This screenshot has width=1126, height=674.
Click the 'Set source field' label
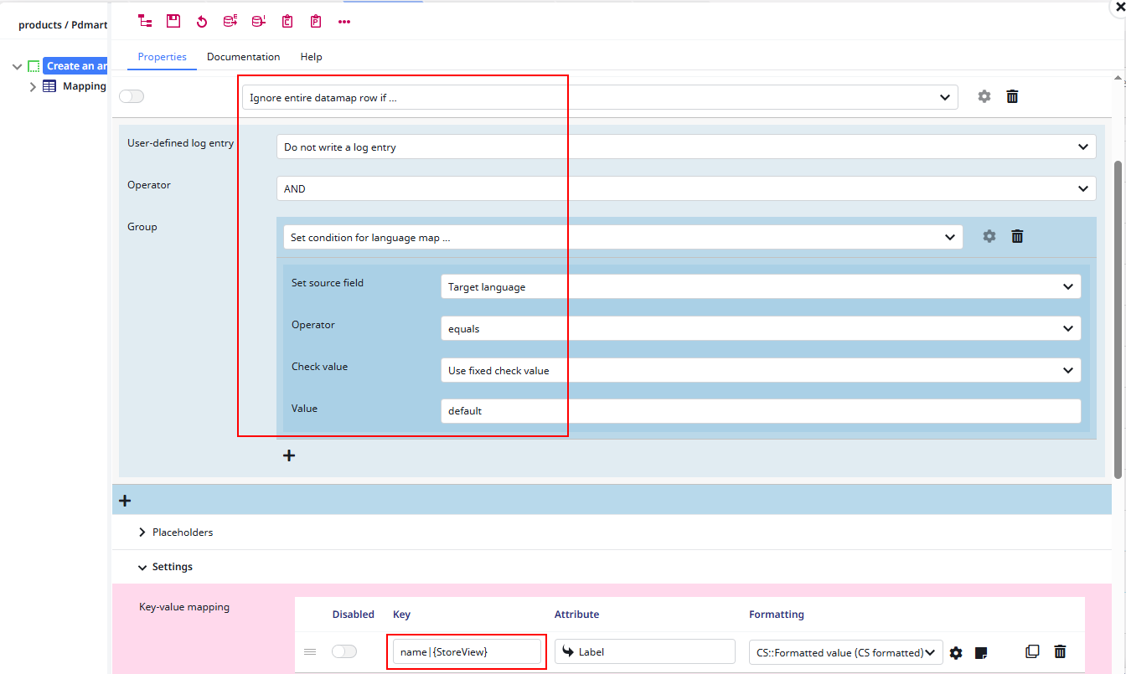tap(328, 283)
